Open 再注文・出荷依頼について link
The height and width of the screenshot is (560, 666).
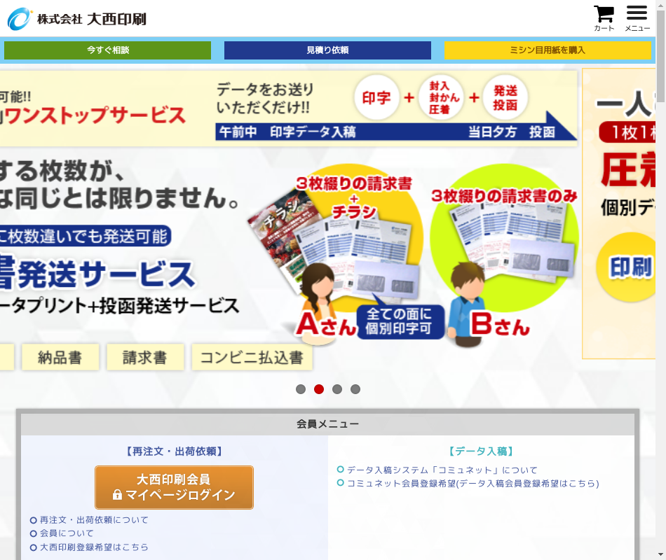(x=94, y=520)
